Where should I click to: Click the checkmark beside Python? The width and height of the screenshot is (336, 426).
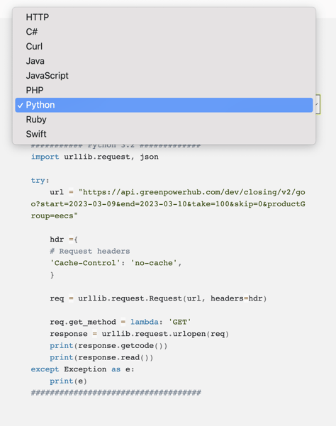(21, 106)
